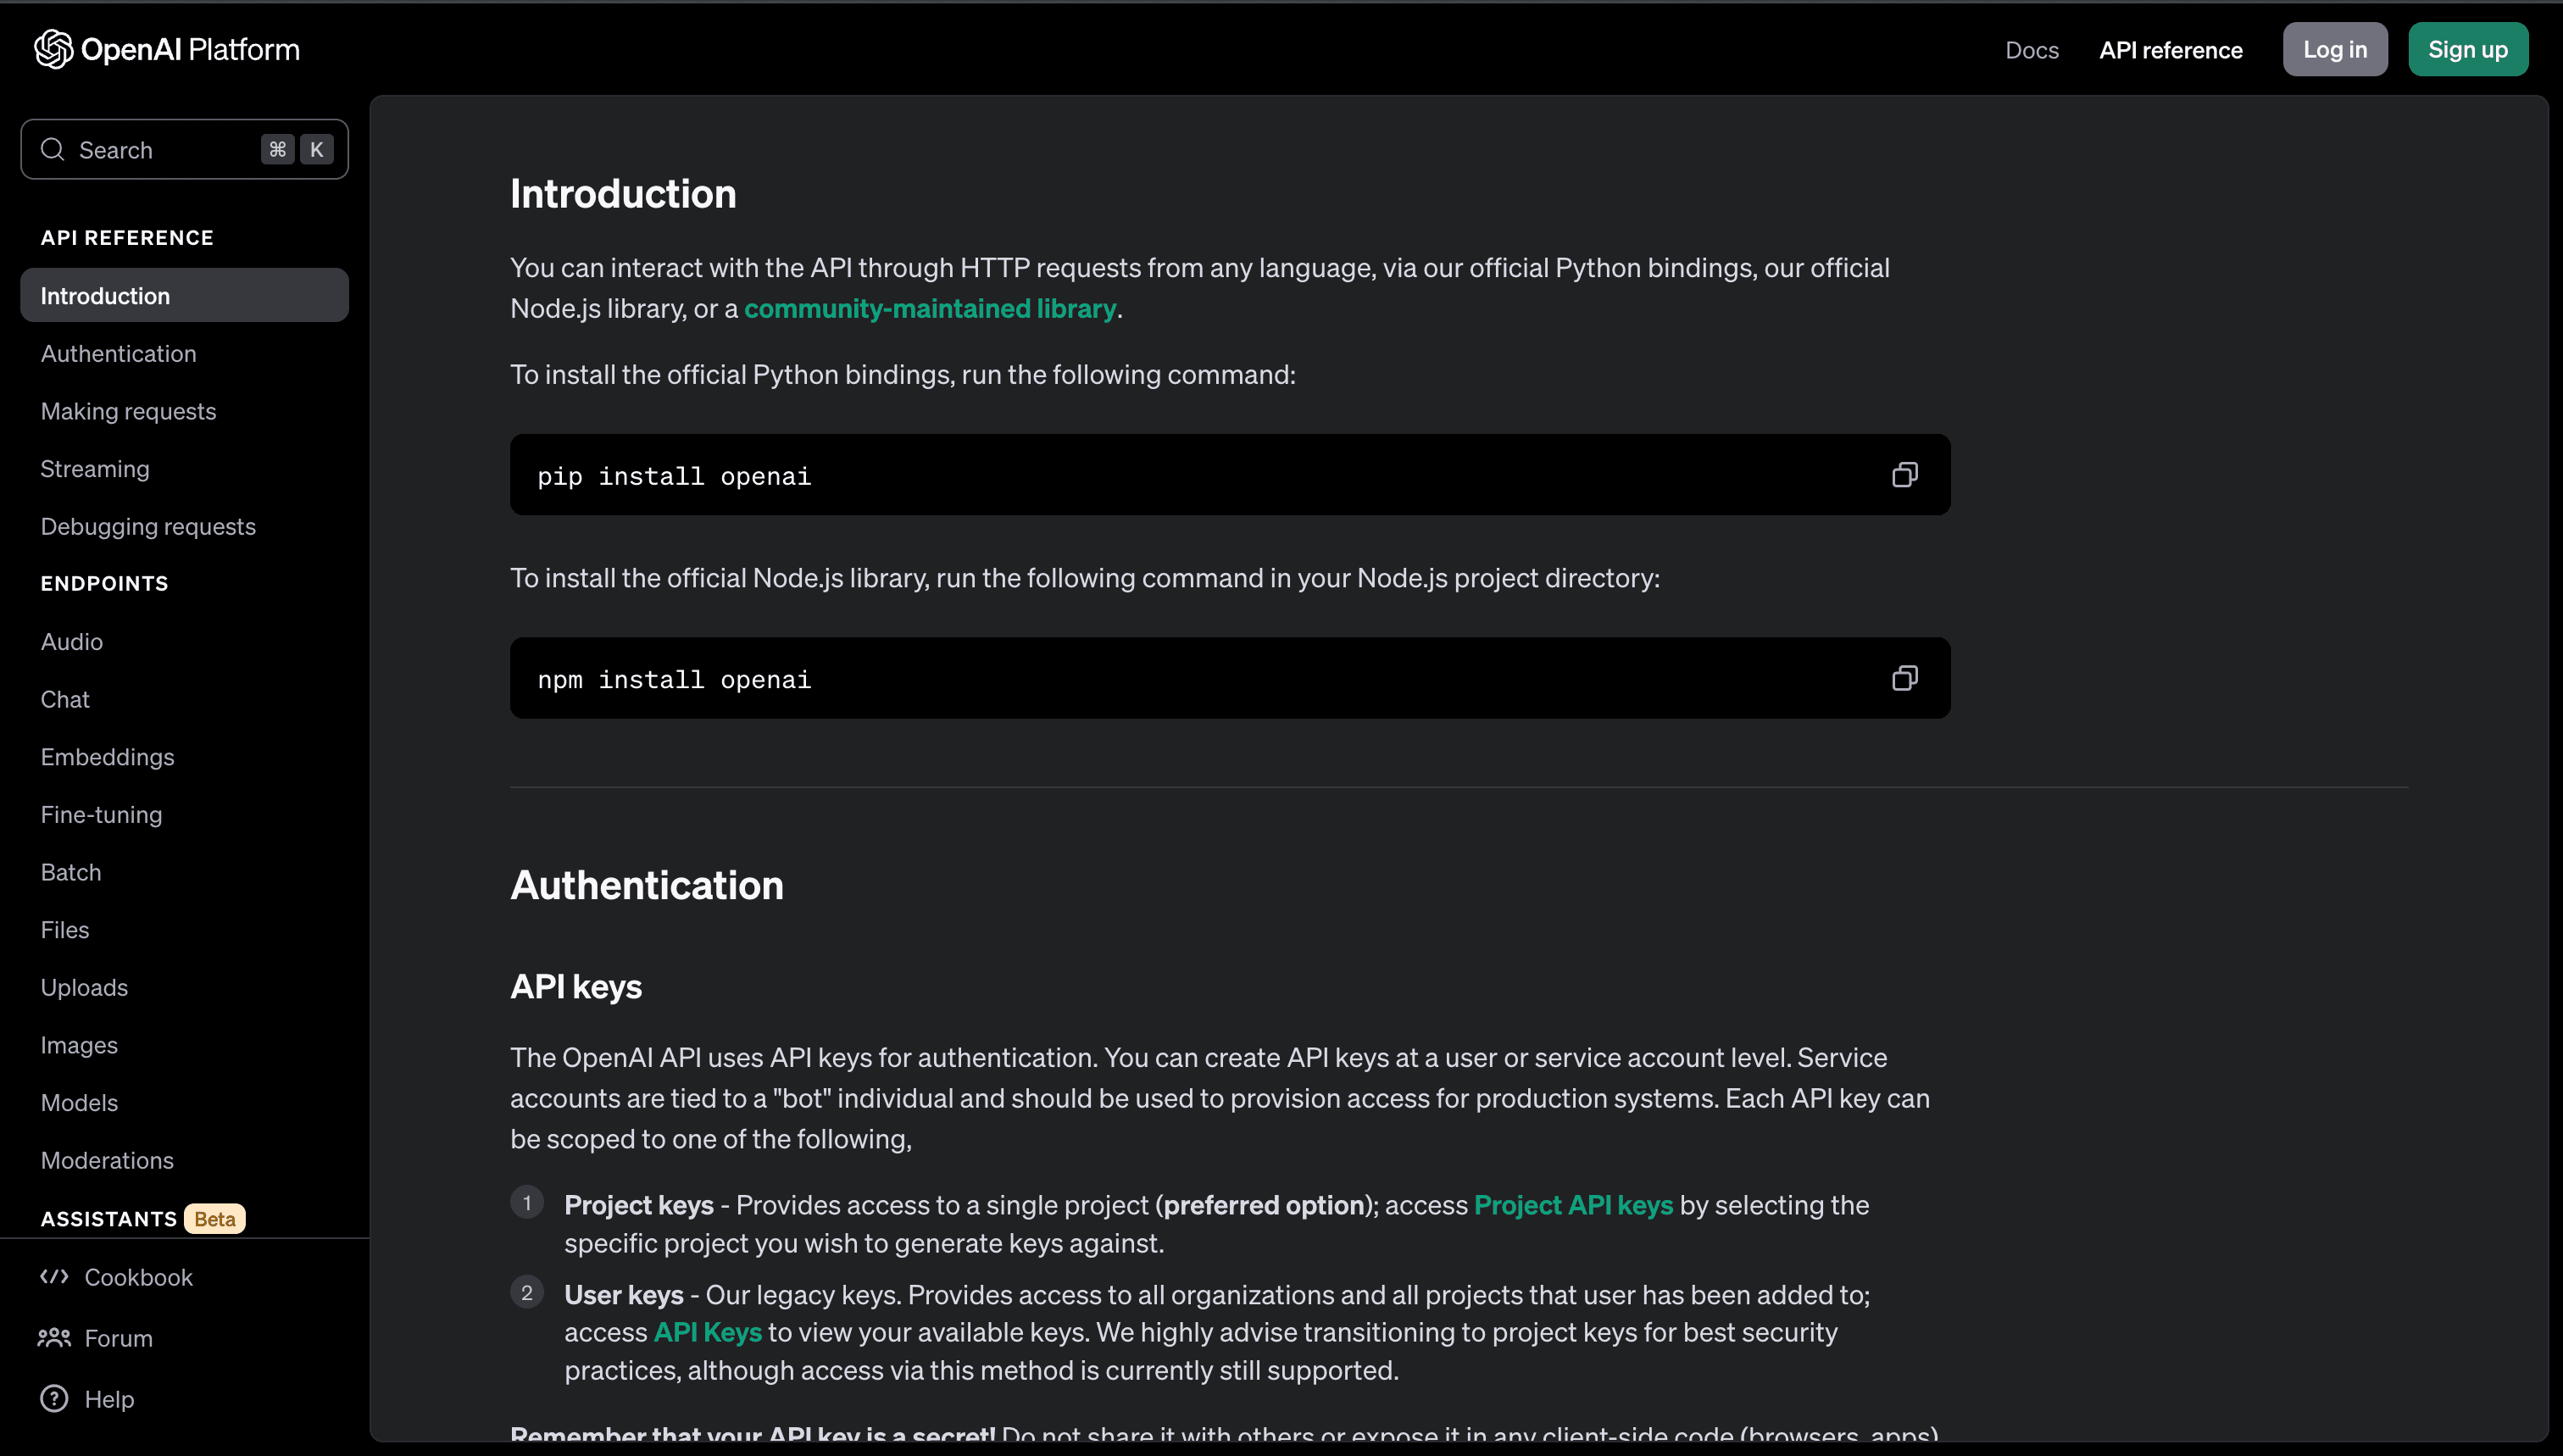2563x1456 pixels.
Task: Click the copy icon for pip install command
Action: [x=1904, y=474]
